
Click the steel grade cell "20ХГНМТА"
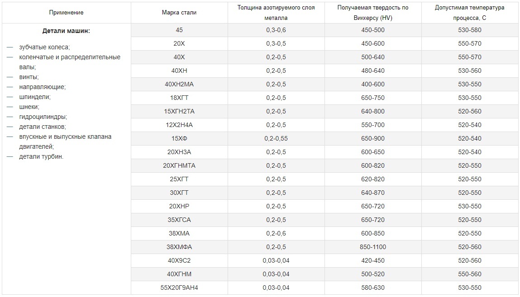(179, 166)
